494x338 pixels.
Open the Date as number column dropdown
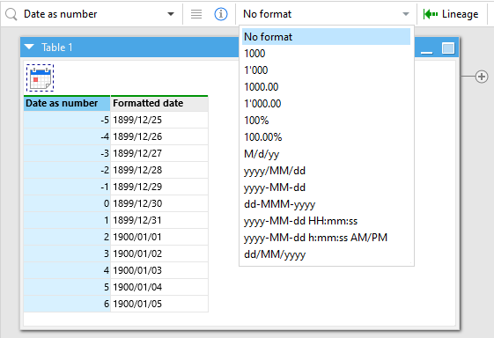click(x=171, y=14)
